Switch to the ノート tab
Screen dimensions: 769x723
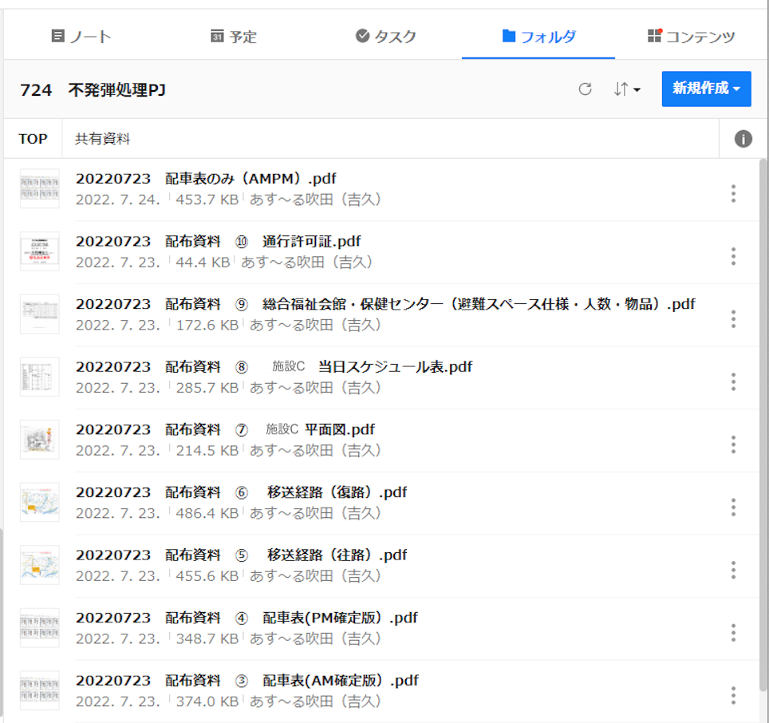pyautogui.click(x=81, y=37)
